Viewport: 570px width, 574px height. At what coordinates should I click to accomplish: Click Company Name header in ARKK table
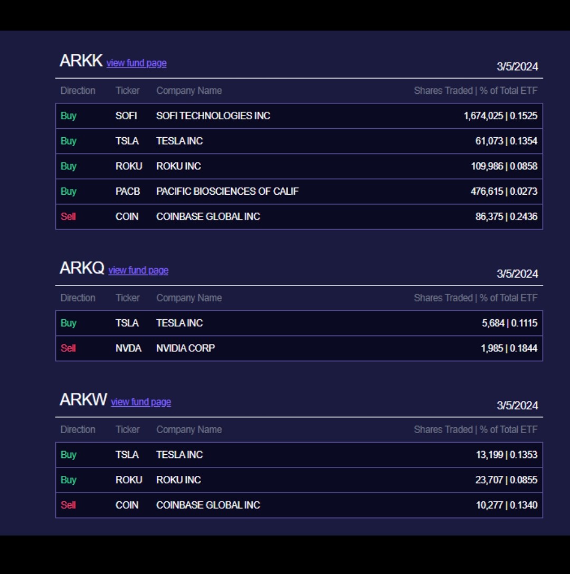189,91
